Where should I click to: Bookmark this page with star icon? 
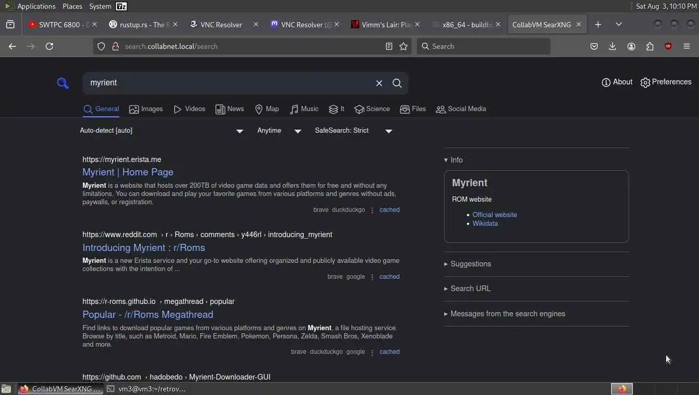coord(403,46)
